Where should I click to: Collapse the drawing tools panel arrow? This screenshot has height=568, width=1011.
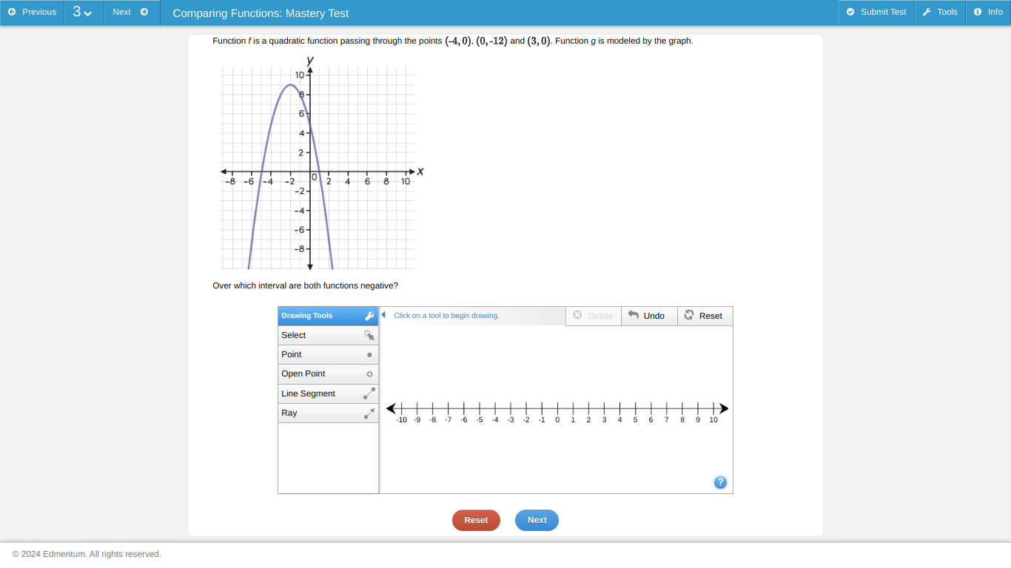click(383, 315)
